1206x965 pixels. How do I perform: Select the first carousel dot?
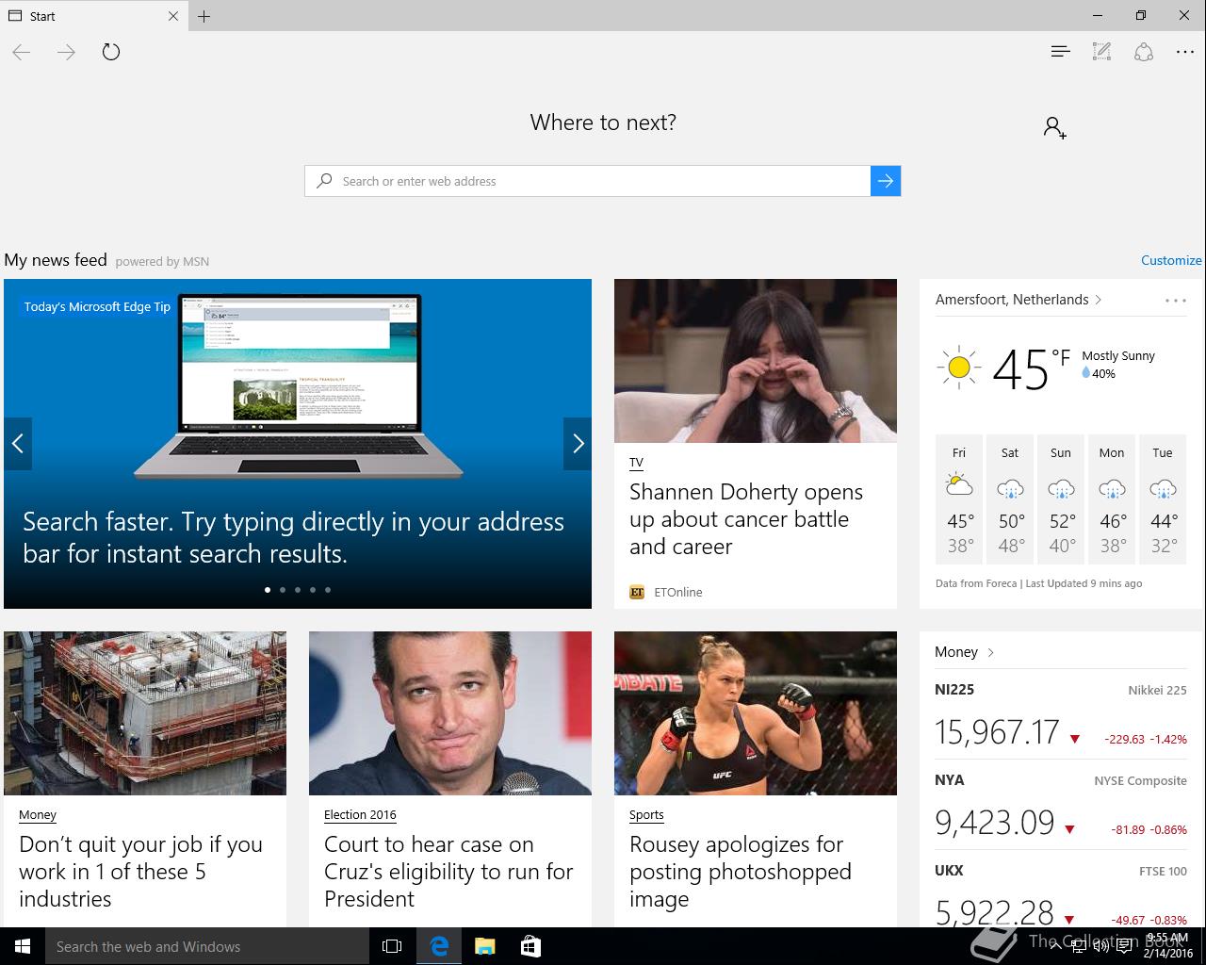click(268, 590)
